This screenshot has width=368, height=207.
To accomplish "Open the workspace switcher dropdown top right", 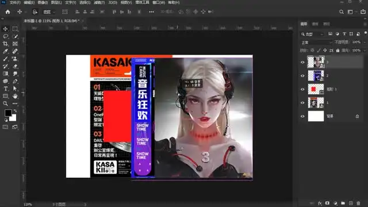I will [x=351, y=11].
